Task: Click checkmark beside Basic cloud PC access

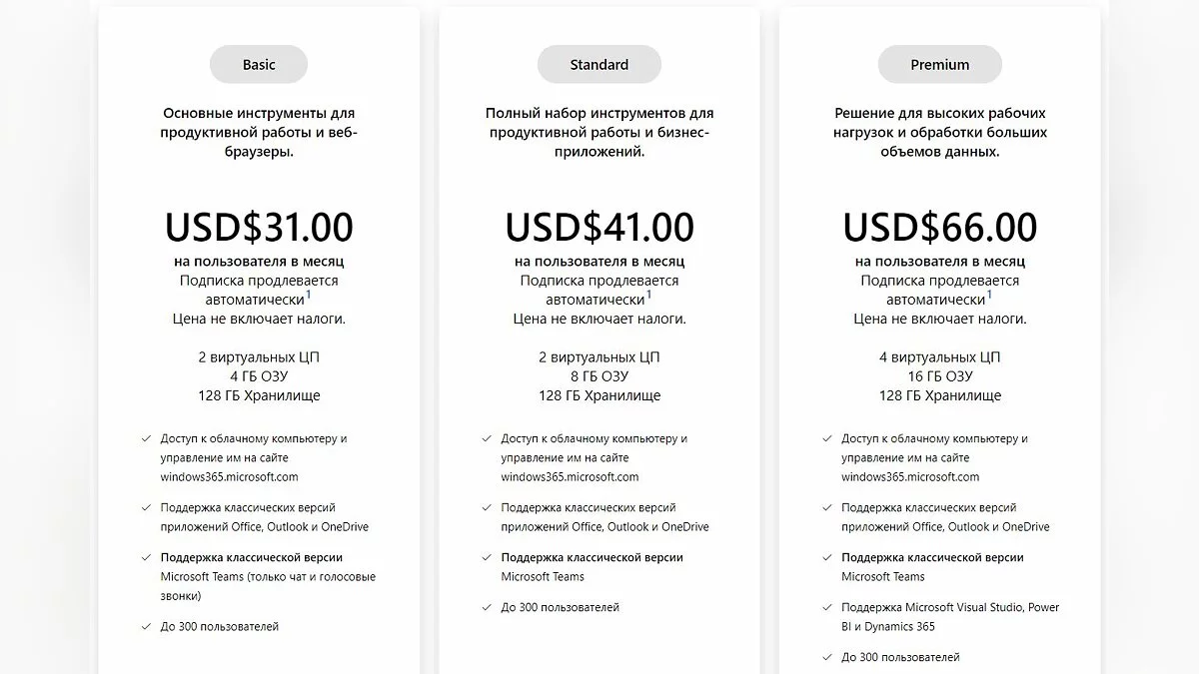Action: (x=146, y=438)
